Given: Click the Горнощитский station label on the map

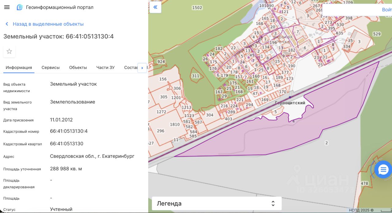Looking at the screenshot, I should [290, 103].
